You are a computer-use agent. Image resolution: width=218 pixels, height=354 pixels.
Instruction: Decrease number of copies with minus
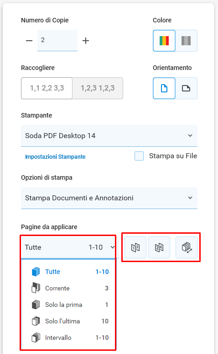coord(29,41)
